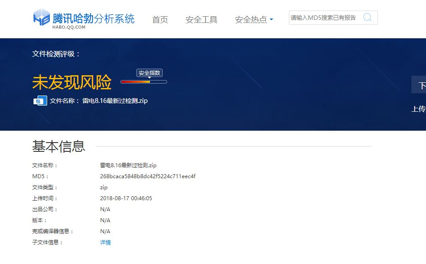This screenshot has width=426, height=264.
Task: Click the banner file name 雷电8.16最新过检测.zip
Action: click(115, 101)
